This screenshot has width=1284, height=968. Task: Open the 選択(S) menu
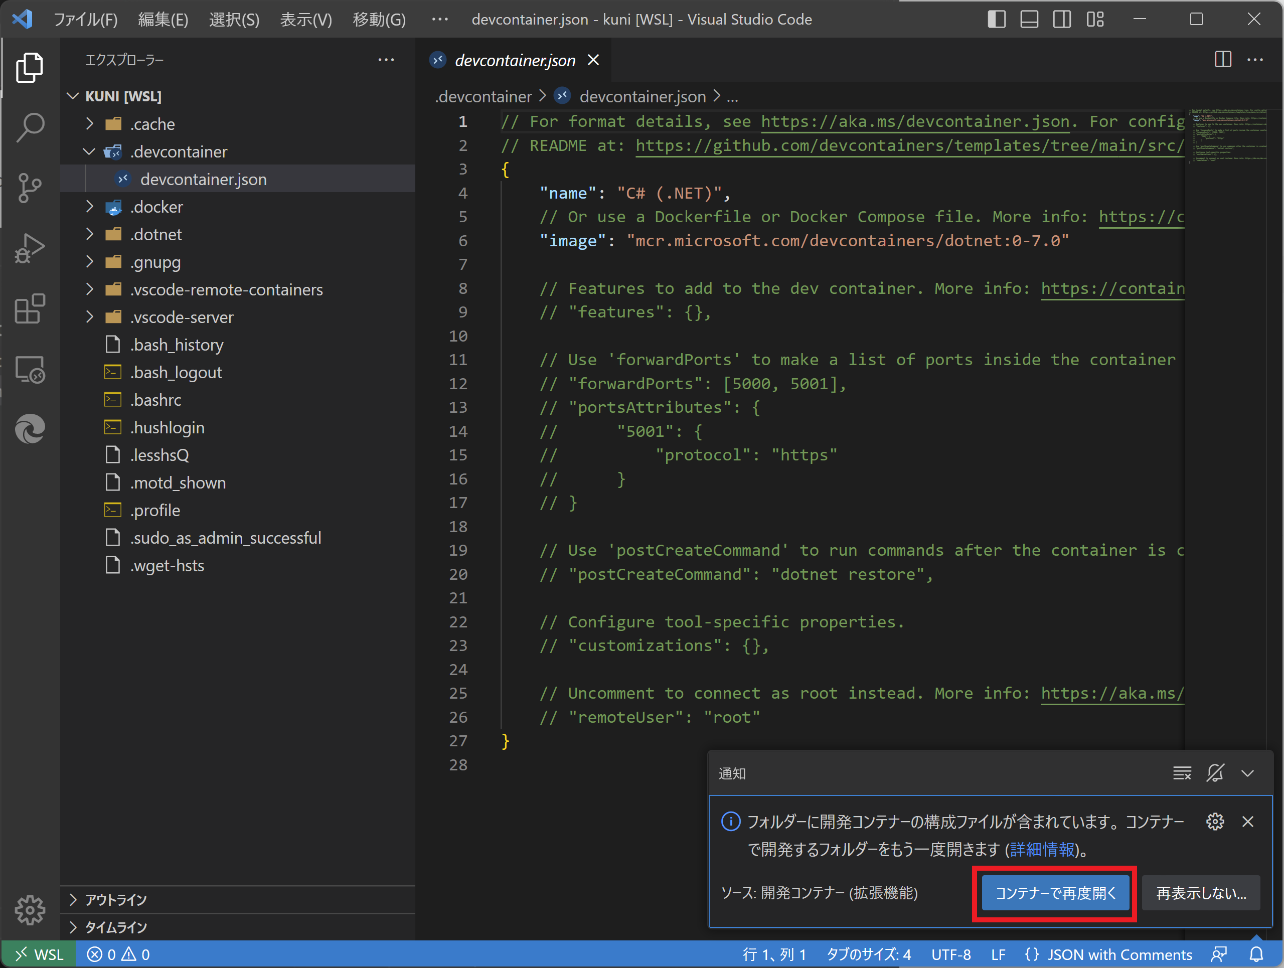(x=234, y=19)
